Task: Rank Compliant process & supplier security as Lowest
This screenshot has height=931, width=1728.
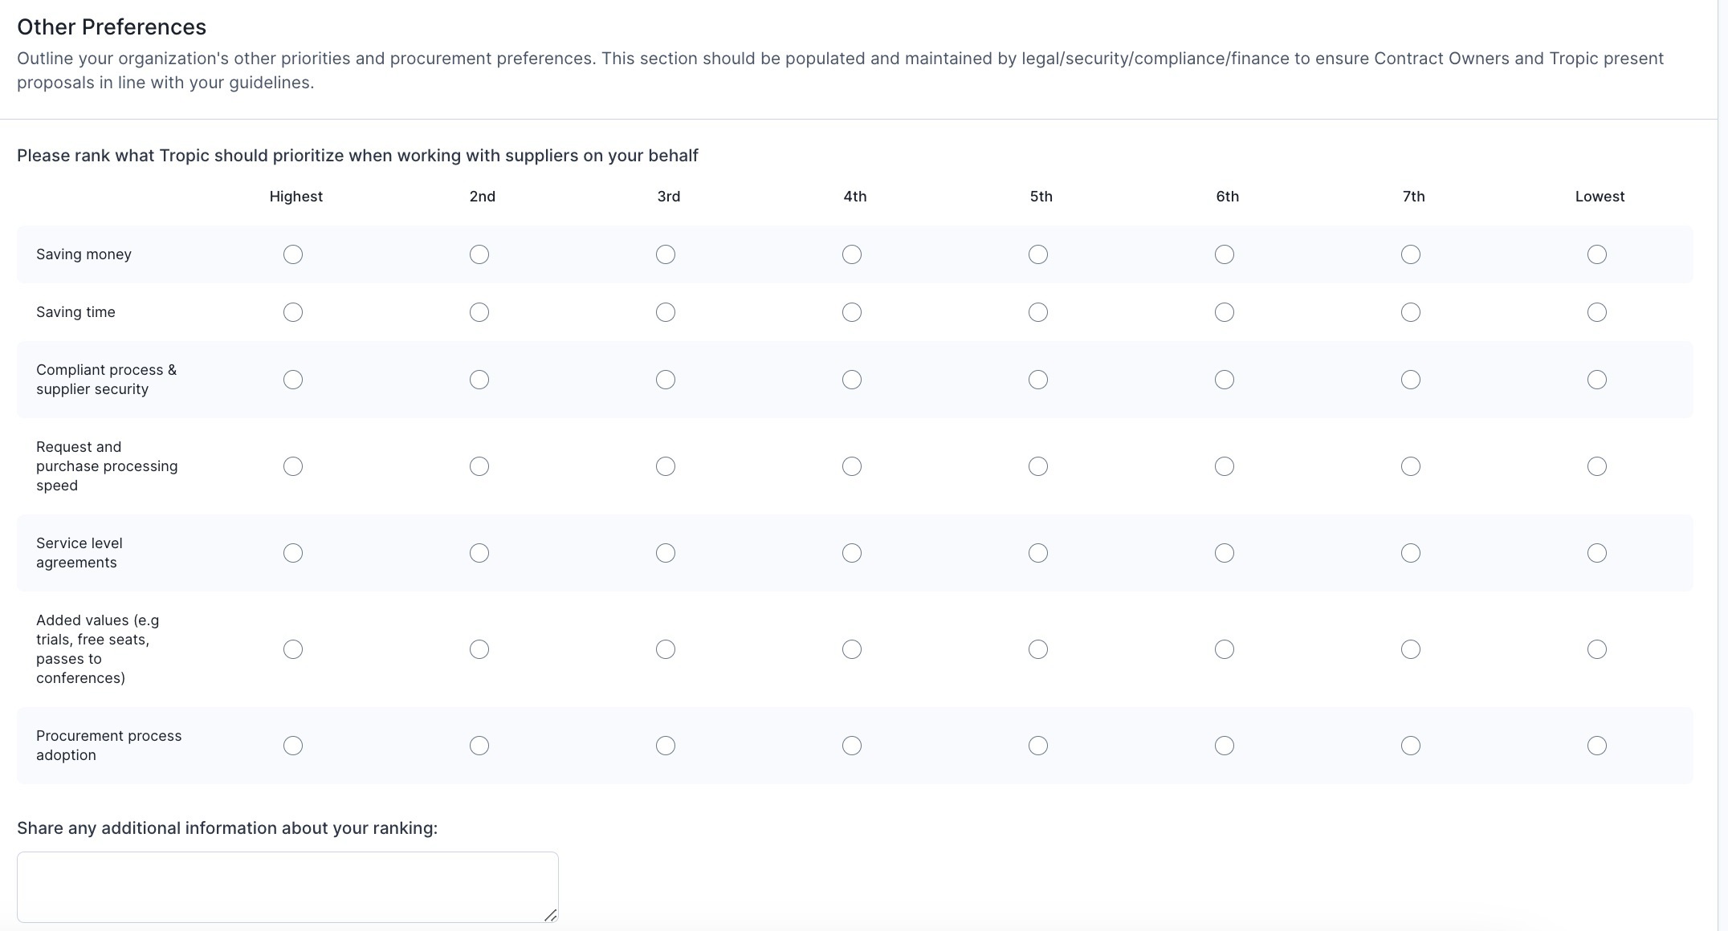Action: [x=1597, y=380]
